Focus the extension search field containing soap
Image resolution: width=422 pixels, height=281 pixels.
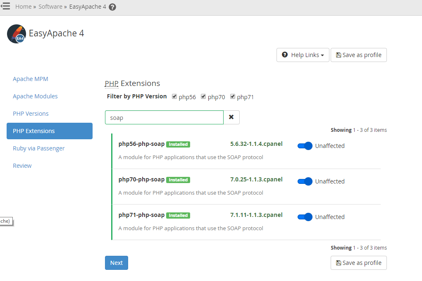(164, 117)
